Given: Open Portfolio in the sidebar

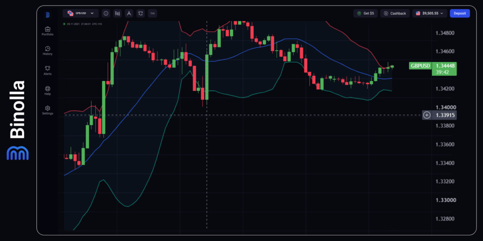Looking at the screenshot, I should pos(48,32).
